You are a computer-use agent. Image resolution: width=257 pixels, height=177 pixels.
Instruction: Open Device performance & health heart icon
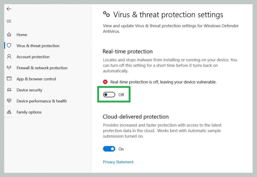tap(9, 101)
